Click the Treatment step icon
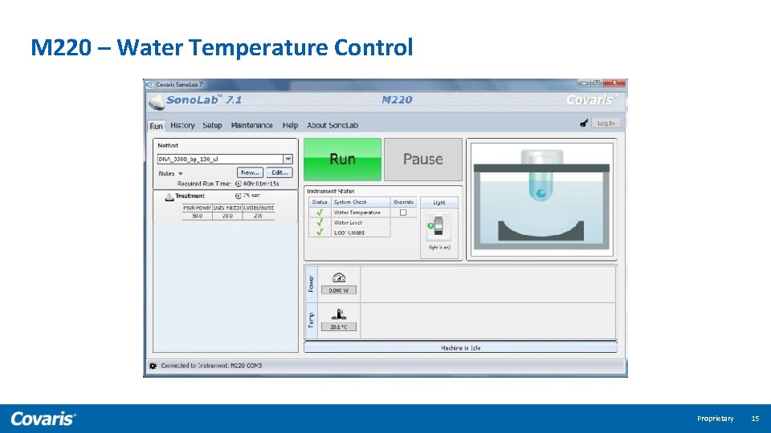The image size is (771, 433). (169, 197)
